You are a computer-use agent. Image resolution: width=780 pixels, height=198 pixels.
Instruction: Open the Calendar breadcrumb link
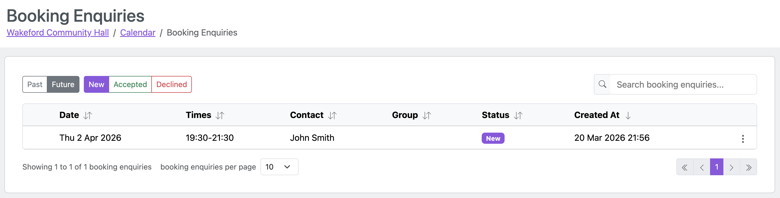pyautogui.click(x=137, y=33)
